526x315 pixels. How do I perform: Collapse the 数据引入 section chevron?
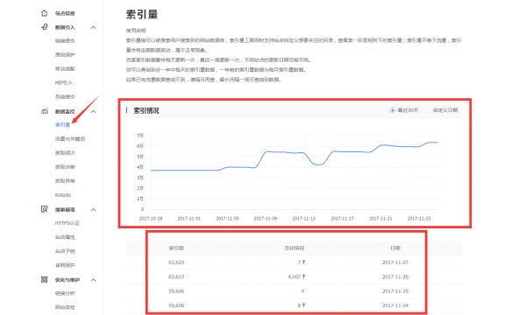point(93,27)
